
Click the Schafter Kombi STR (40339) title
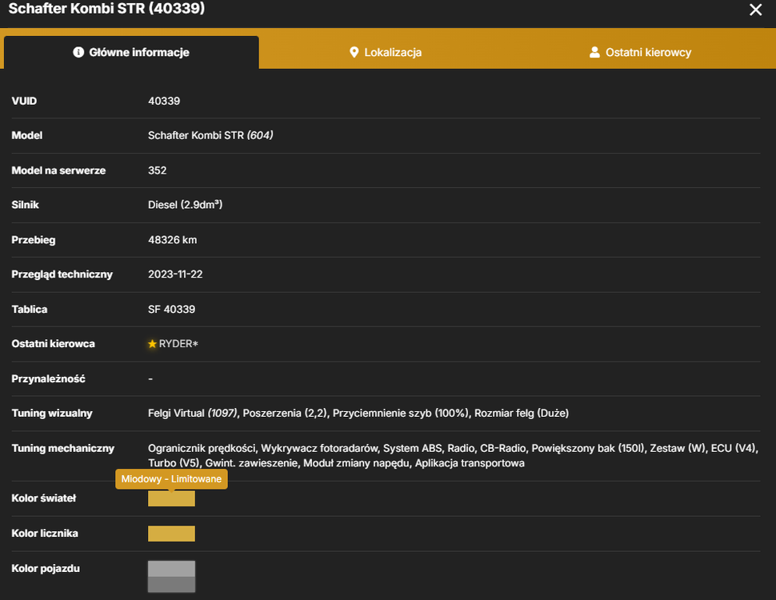click(x=106, y=9)
